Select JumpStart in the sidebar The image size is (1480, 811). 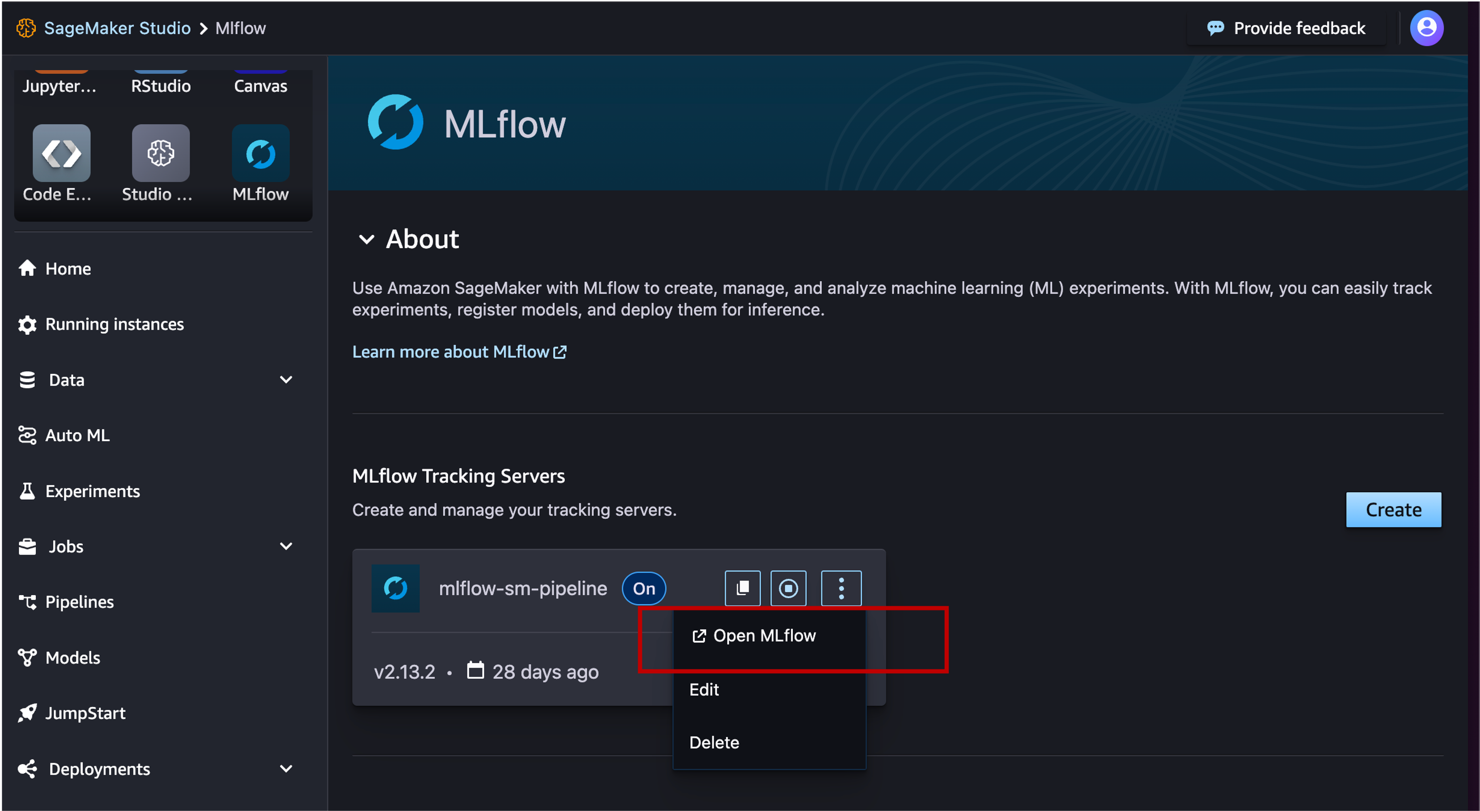point(85,713)
